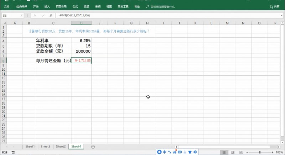The height and width of the screenshot is (155, 285).
Task: Open the IME settings gear icon
Action: (x=195, y=152)
